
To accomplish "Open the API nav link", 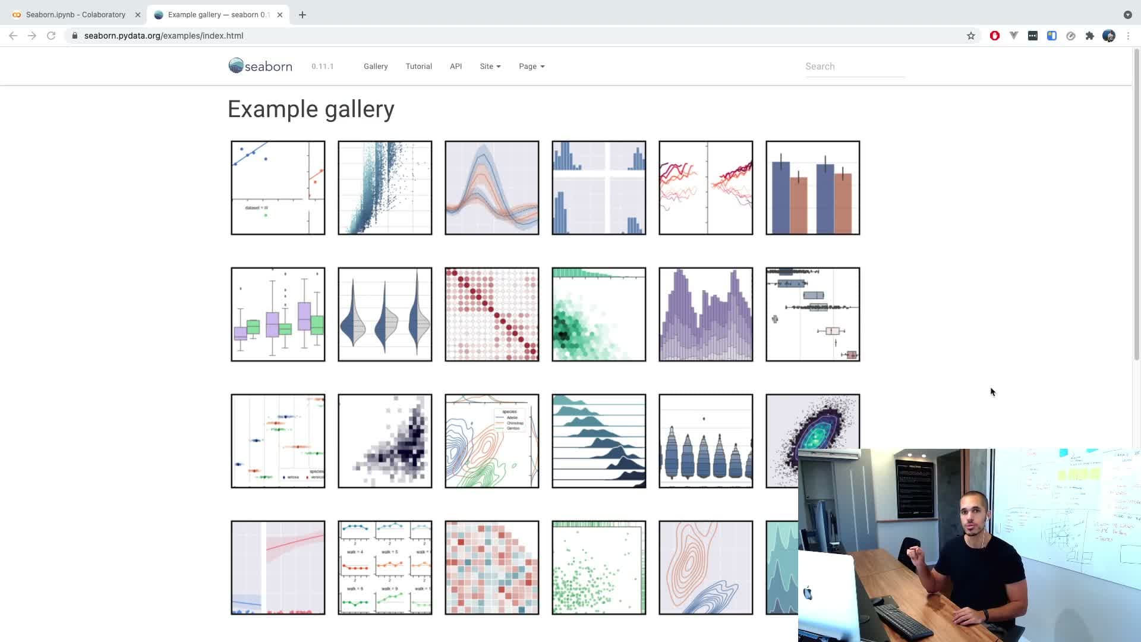I will click(x=456, y=67).
